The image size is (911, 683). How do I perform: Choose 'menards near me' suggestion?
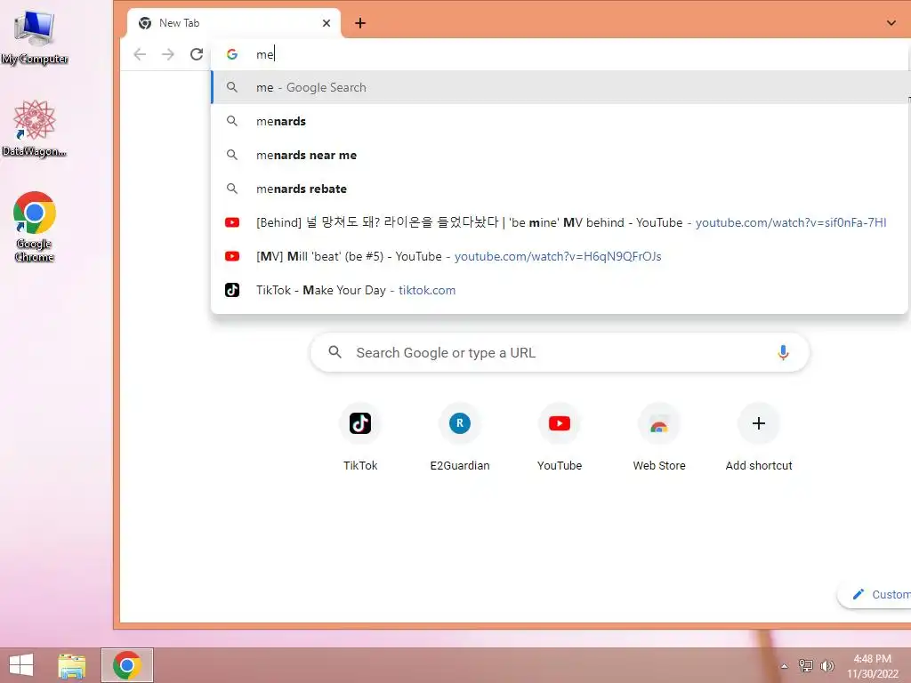tap(560, 155)
